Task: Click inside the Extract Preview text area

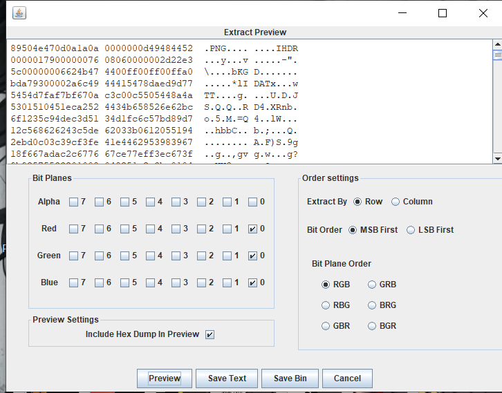Action: tap(250, 102)
